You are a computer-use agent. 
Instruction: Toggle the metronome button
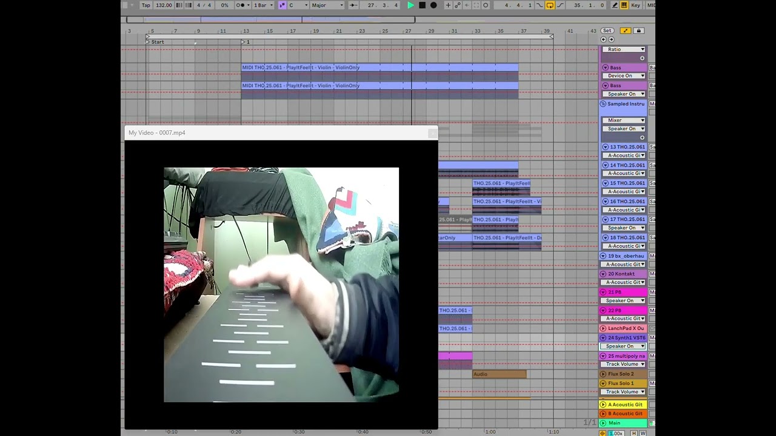click(x=242, y=5)
